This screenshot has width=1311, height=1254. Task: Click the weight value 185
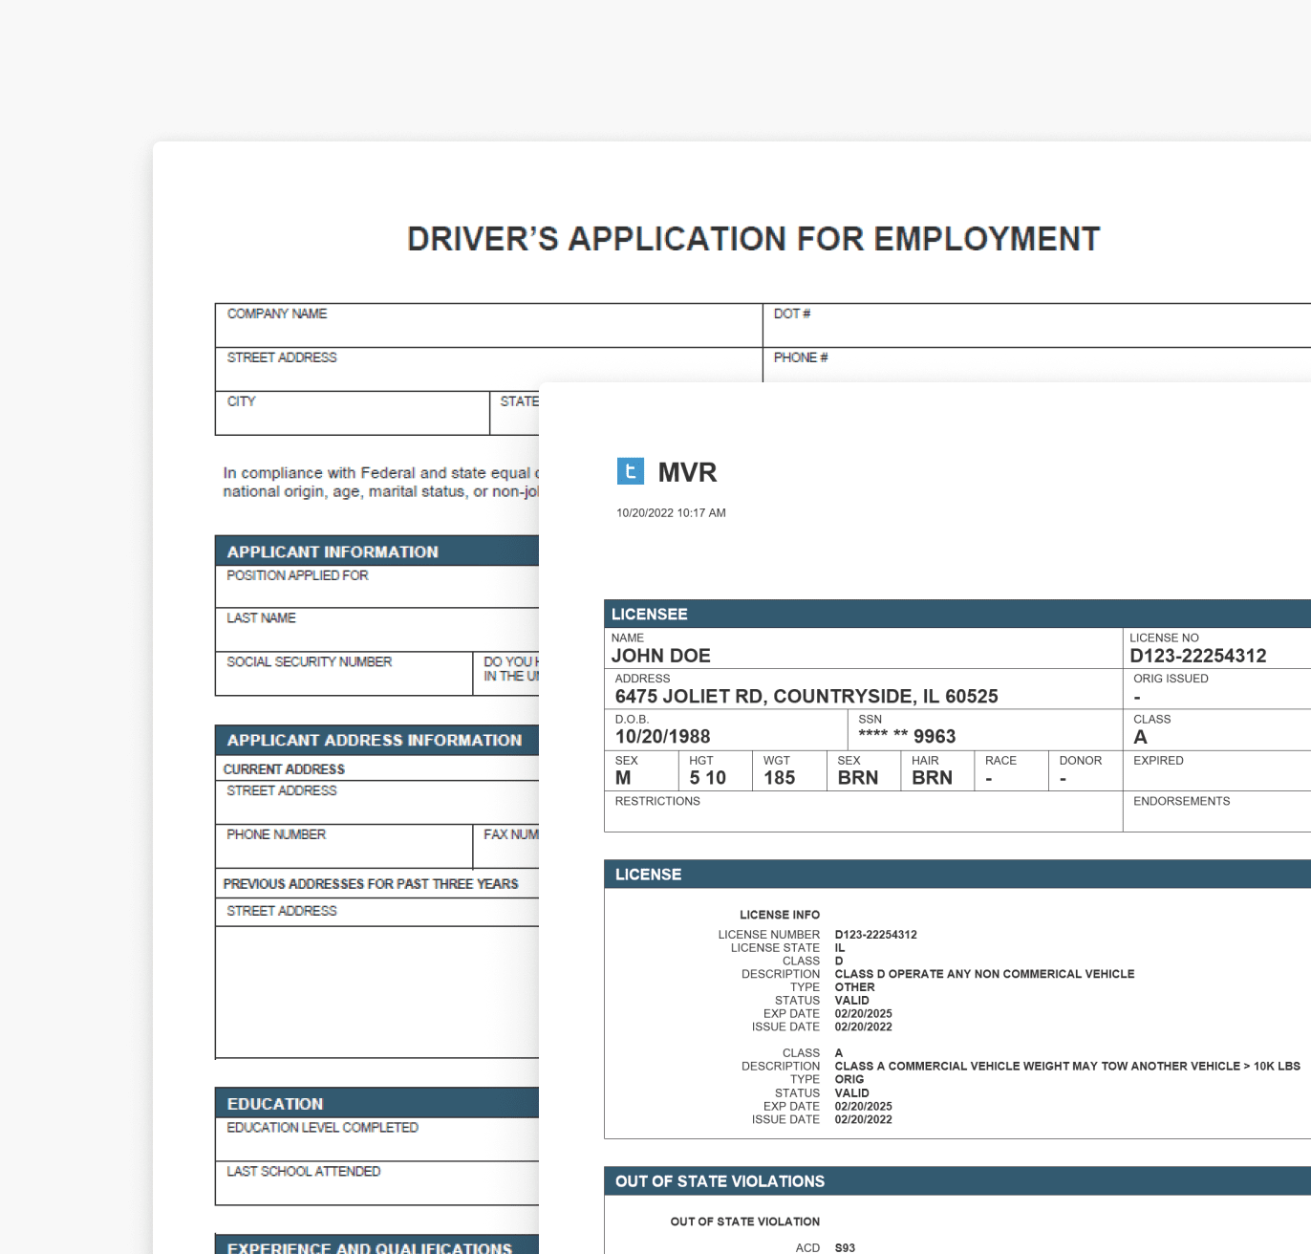[780, 778]
